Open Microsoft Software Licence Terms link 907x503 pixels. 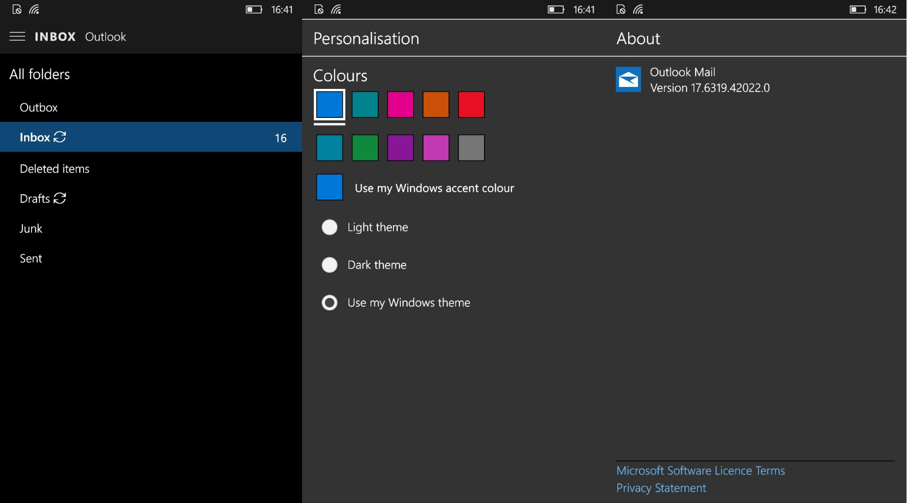[700, 471]
